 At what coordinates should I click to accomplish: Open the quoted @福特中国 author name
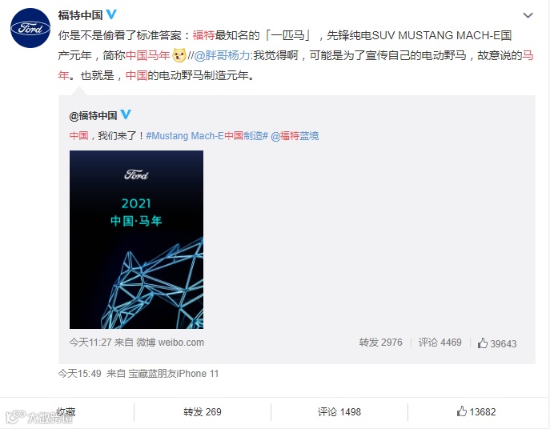point(94,115)
